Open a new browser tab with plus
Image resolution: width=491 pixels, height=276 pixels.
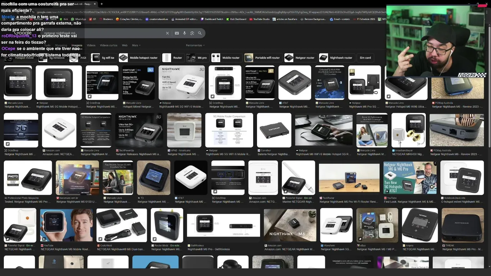pyautogui.click(x=102, y=4)
